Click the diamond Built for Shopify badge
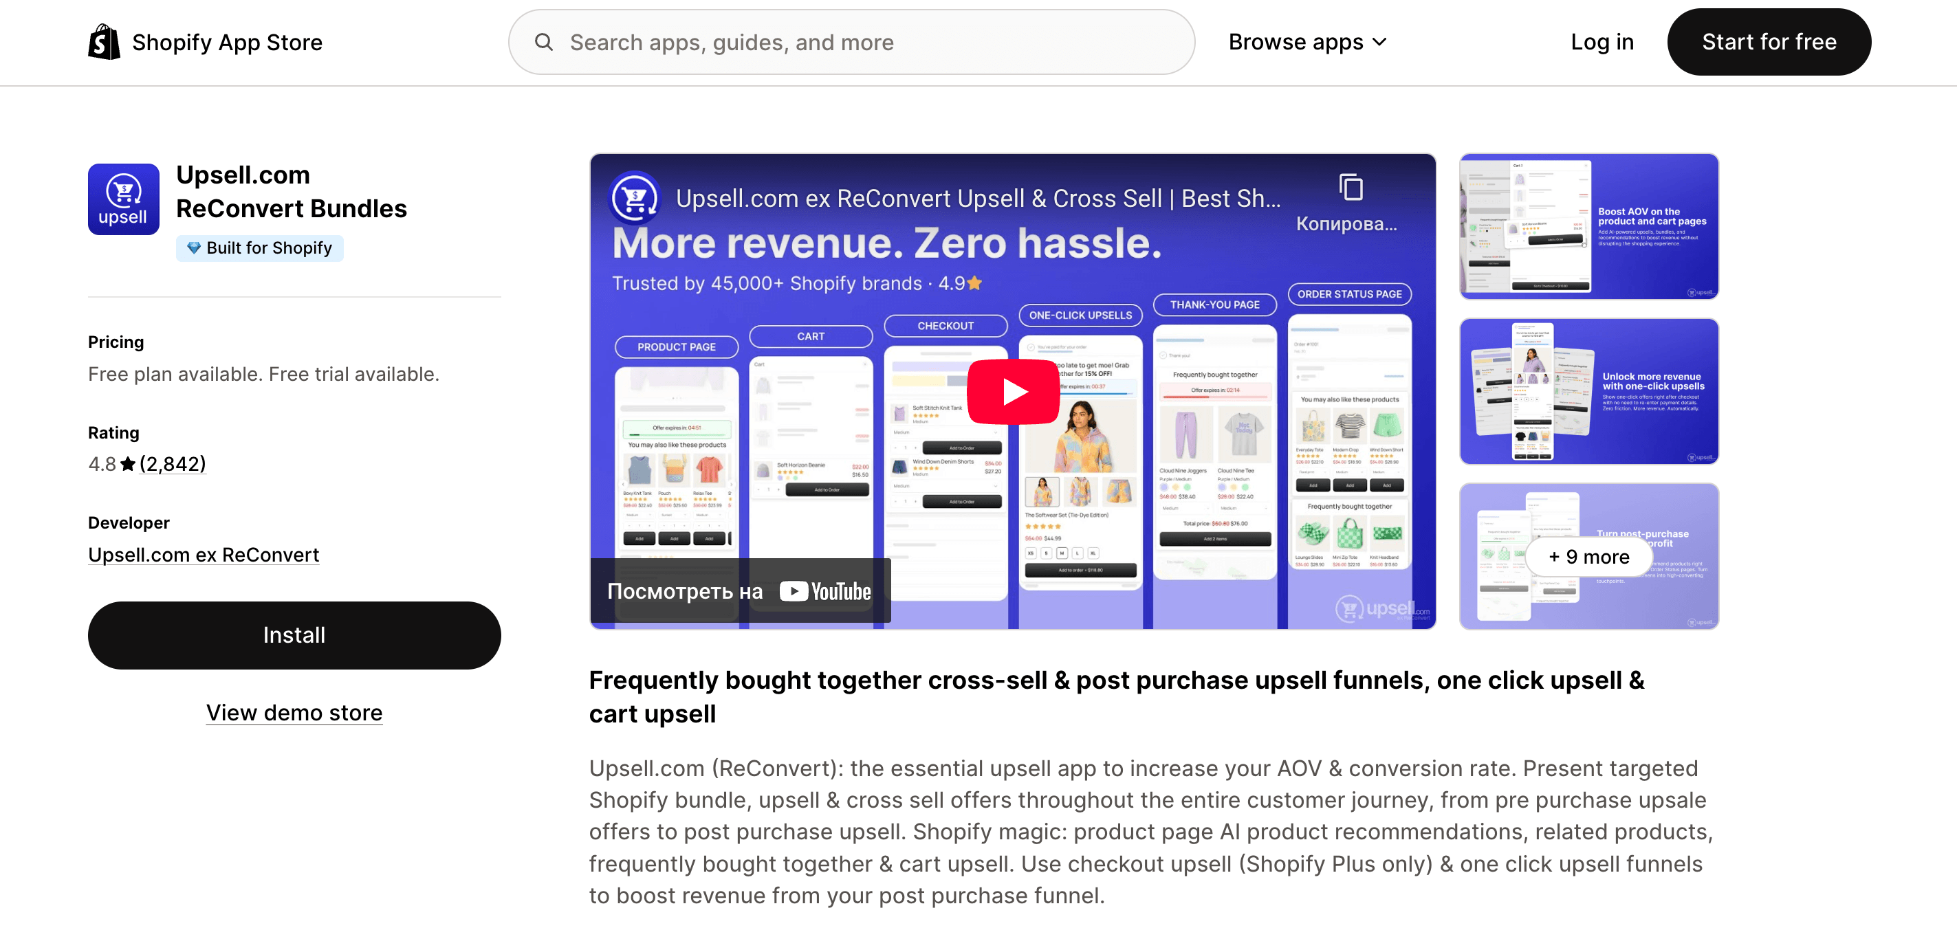Screen dimensions: 1957x928 pyautogui.click(x=195, y=247)
